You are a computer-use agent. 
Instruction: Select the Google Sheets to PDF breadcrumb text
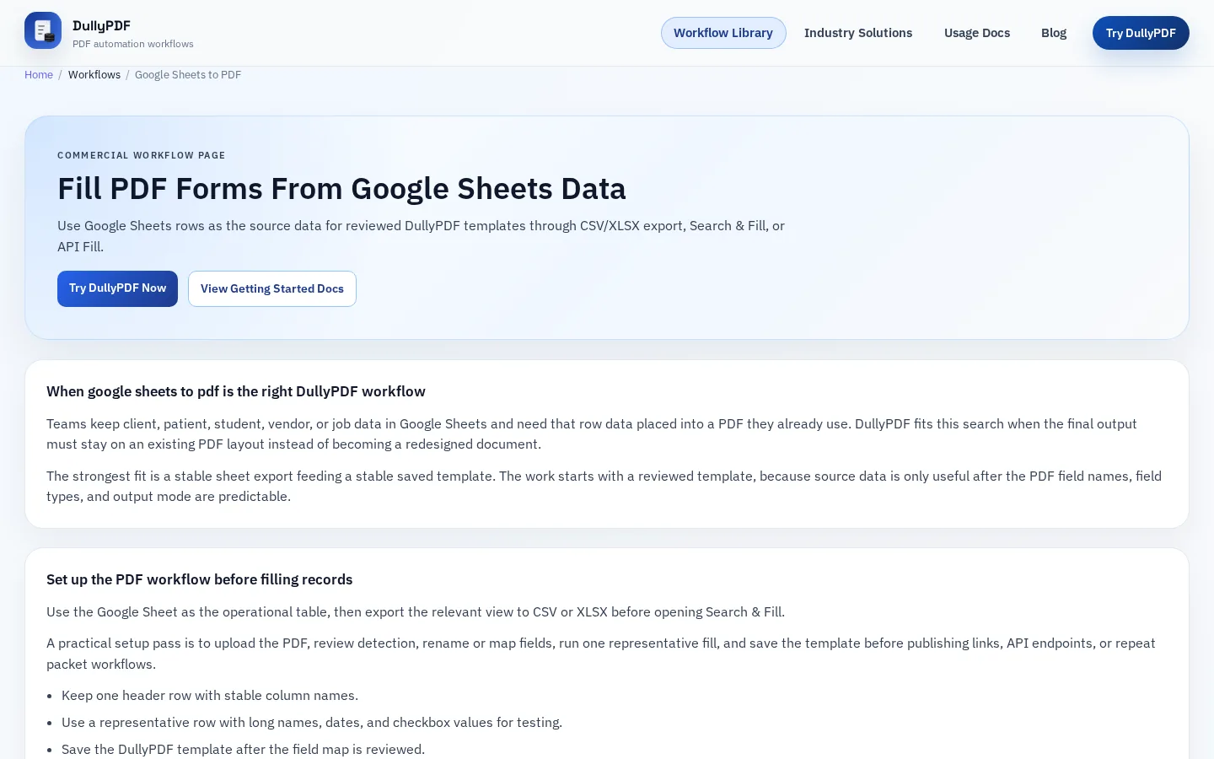(188, 75)
